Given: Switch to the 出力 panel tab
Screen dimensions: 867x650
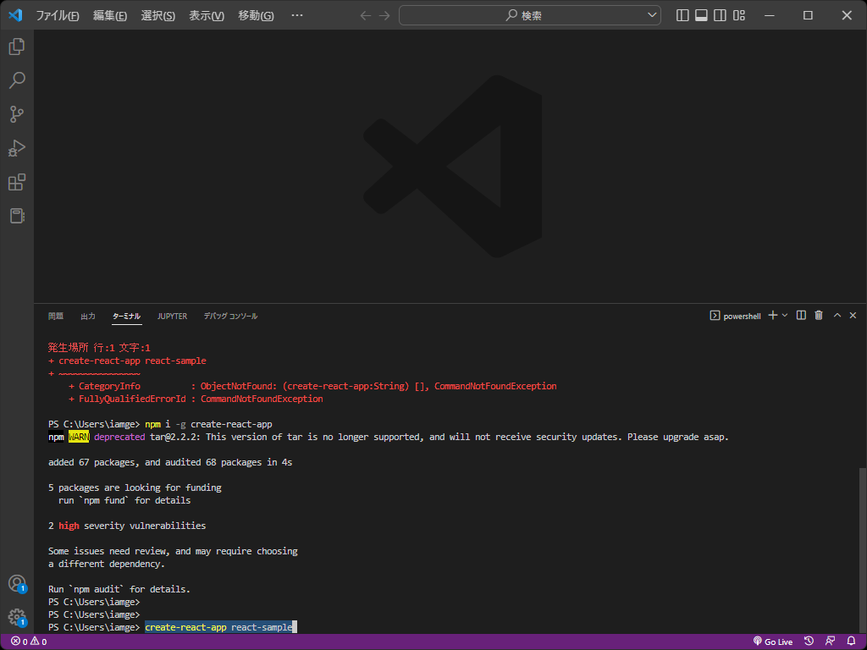Looking at the screenshot, I should [x=88, y=317].
